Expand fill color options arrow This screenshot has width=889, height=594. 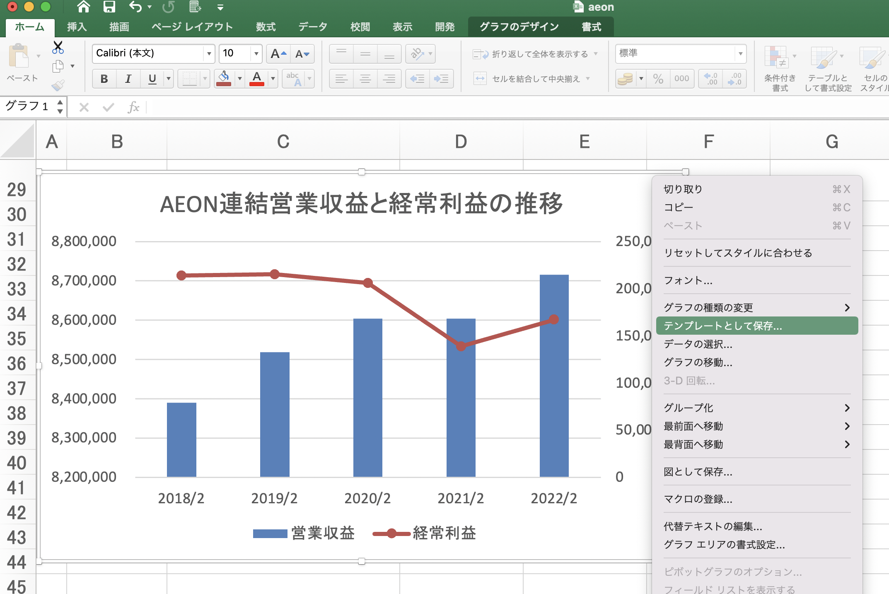[239, 79]
